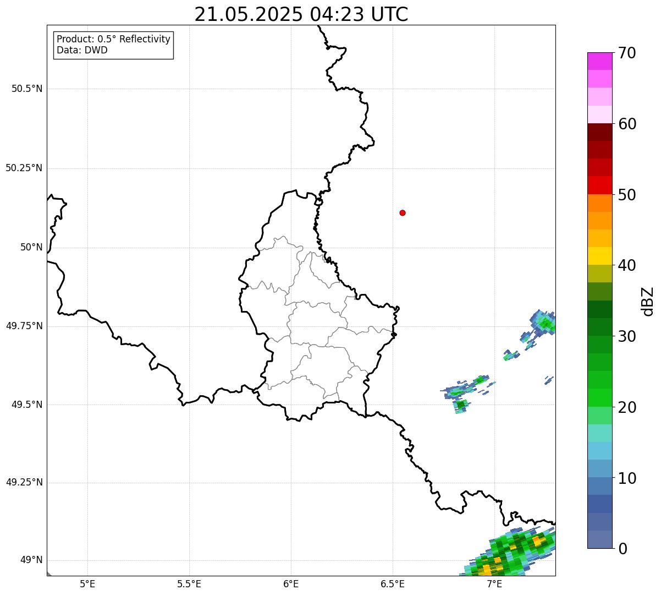
Task: Click the Product: 0.5° Reflectivity label
Action: tap(114, 40)
